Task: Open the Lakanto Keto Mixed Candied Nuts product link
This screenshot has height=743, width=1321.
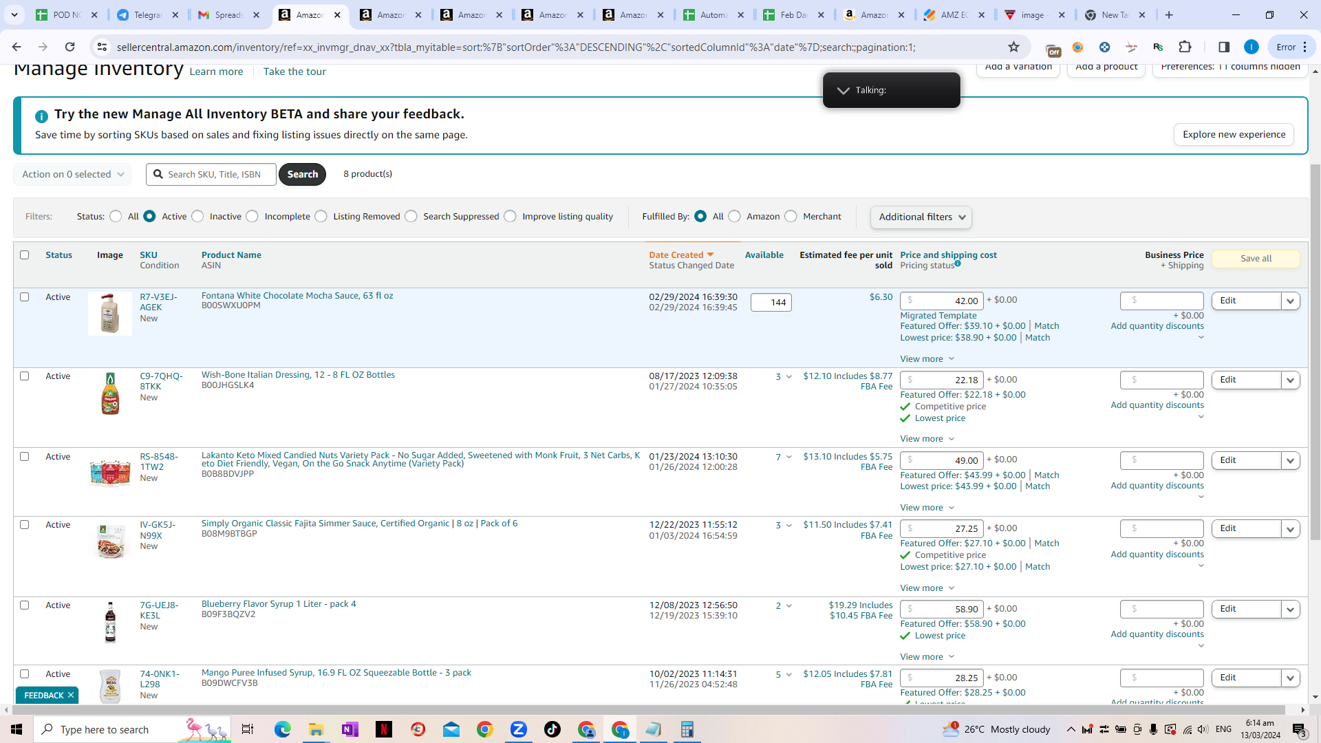Action: pyautogui.click(x=420, y=459)
